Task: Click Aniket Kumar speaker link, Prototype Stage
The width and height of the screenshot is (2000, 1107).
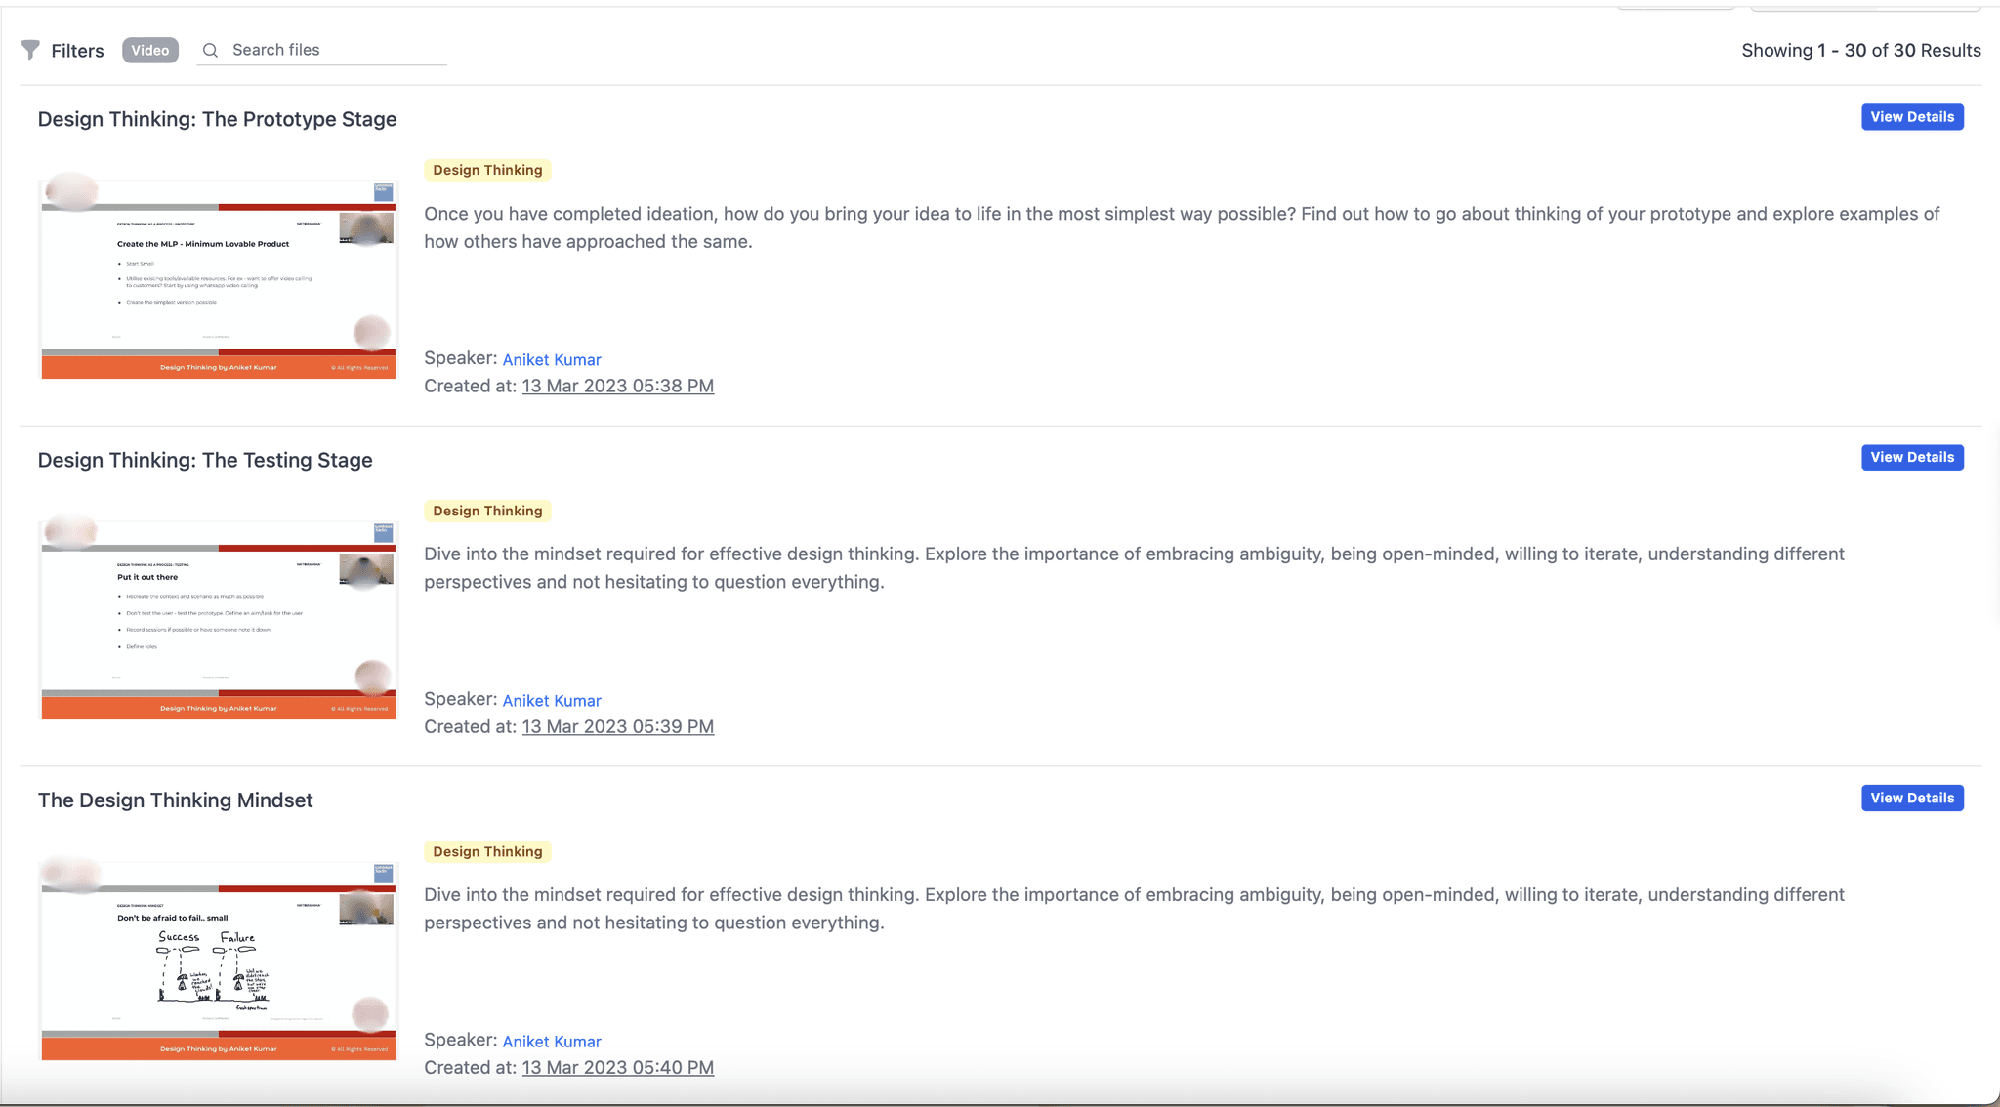Action: pyautogui.click(x=552, y=360)
